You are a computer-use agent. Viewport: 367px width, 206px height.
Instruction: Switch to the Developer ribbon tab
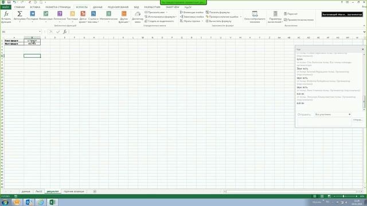click(152, 7)
